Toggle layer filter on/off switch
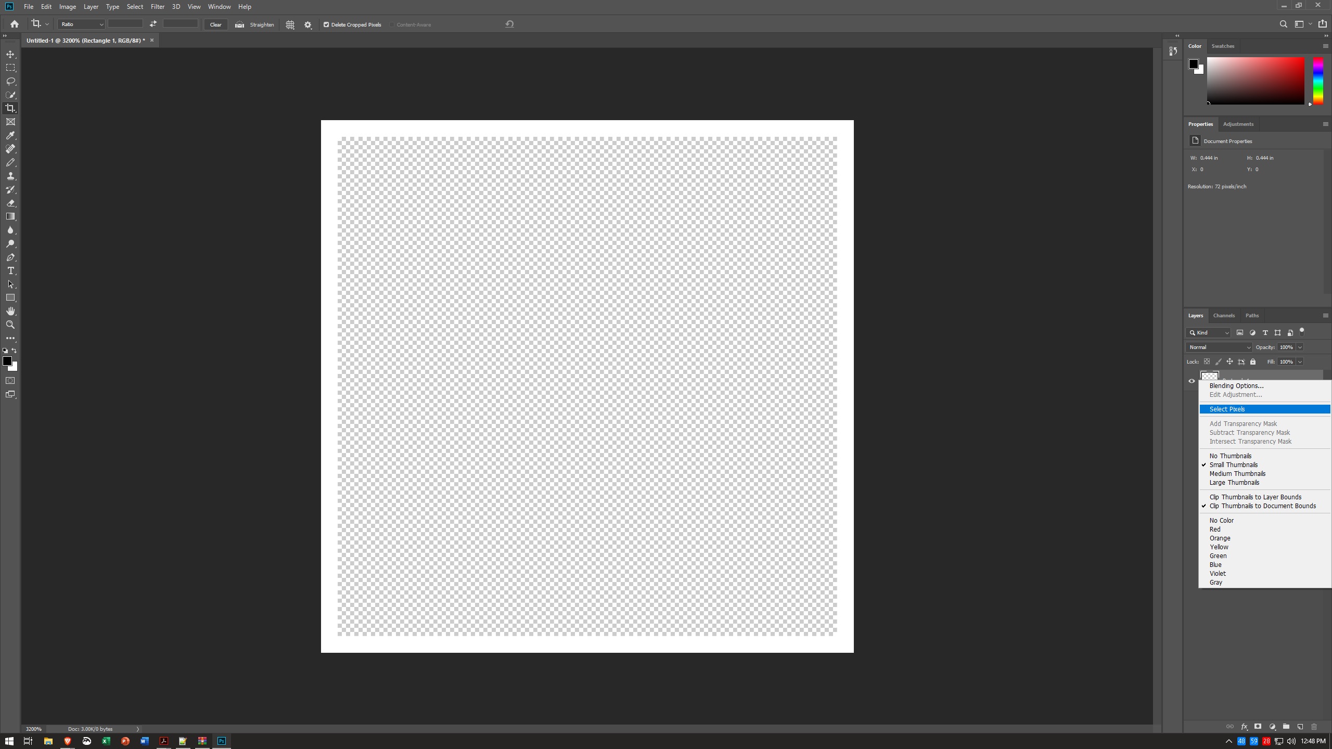This screenshot has height=749, width=1332. [x=1302, y=331]
